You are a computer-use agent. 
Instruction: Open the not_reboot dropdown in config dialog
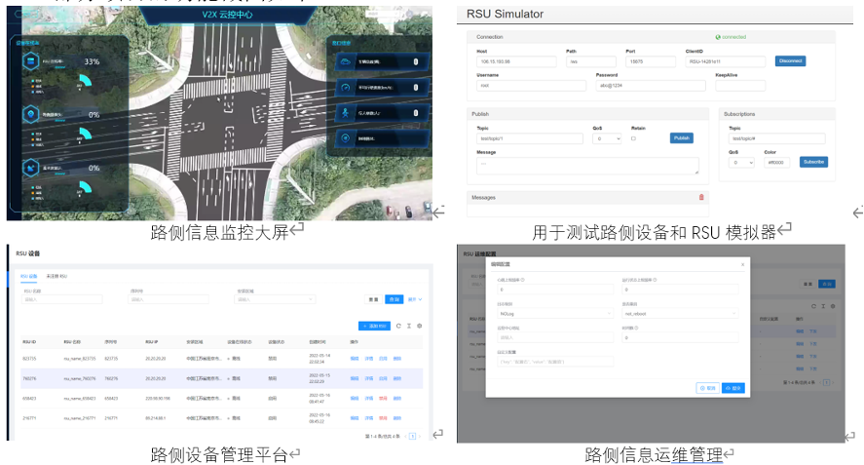coord(680,314)
